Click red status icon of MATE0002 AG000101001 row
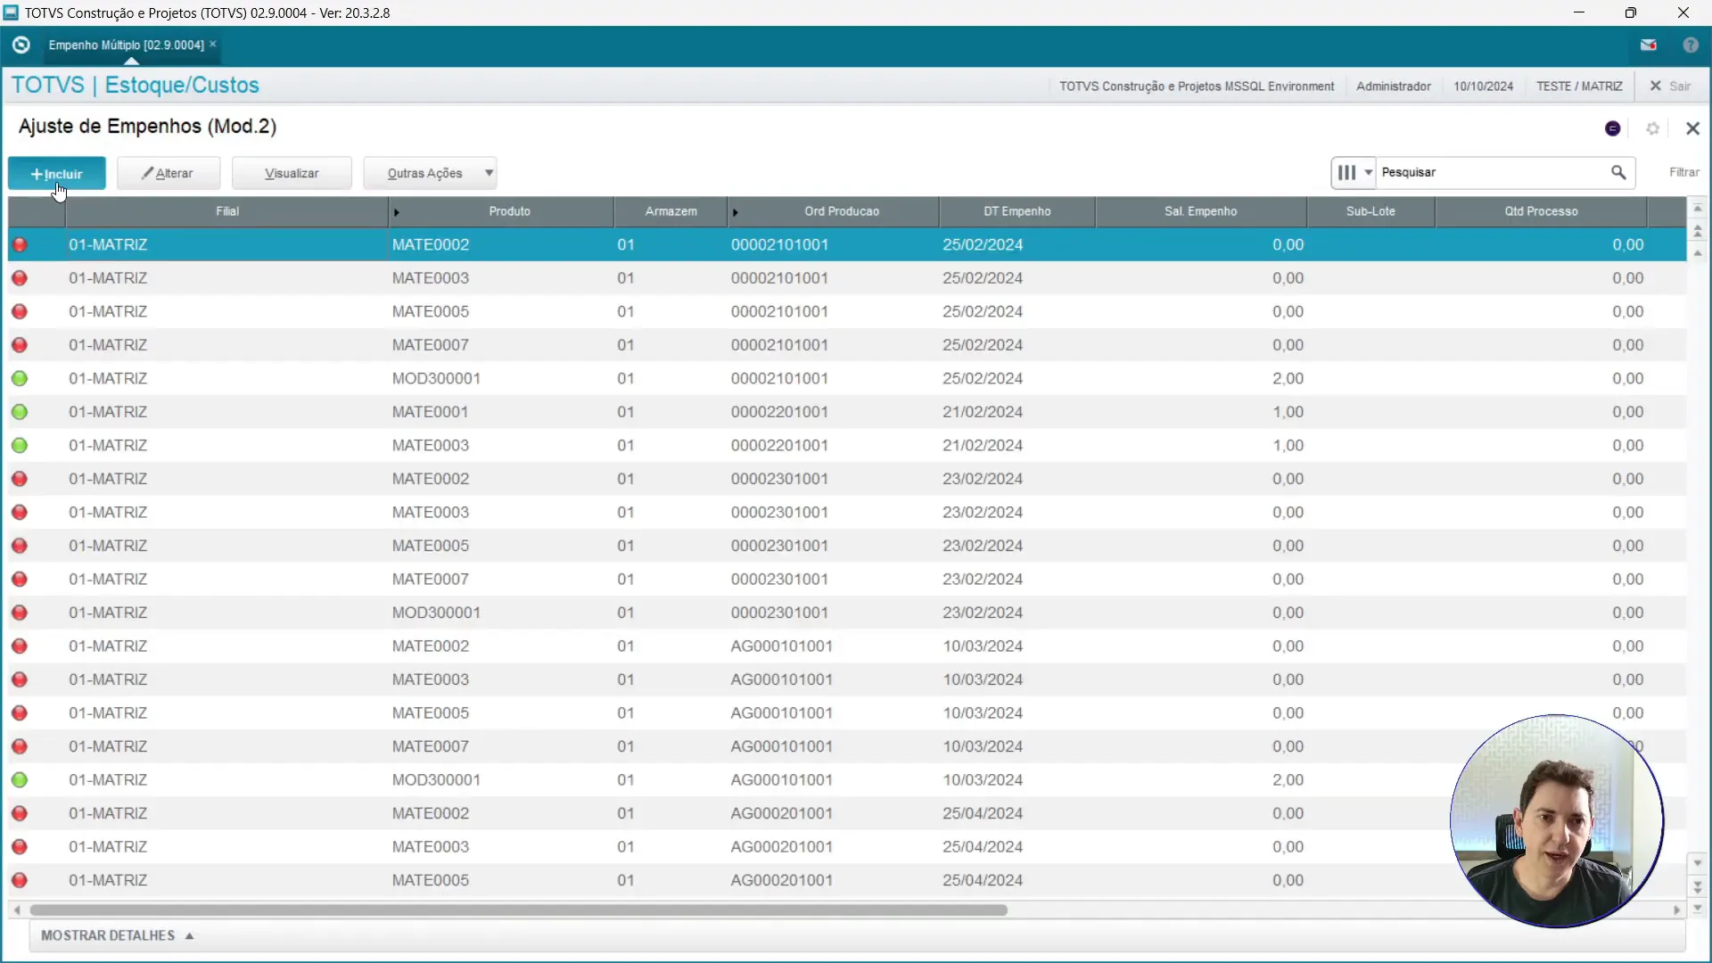 [20, 646]
